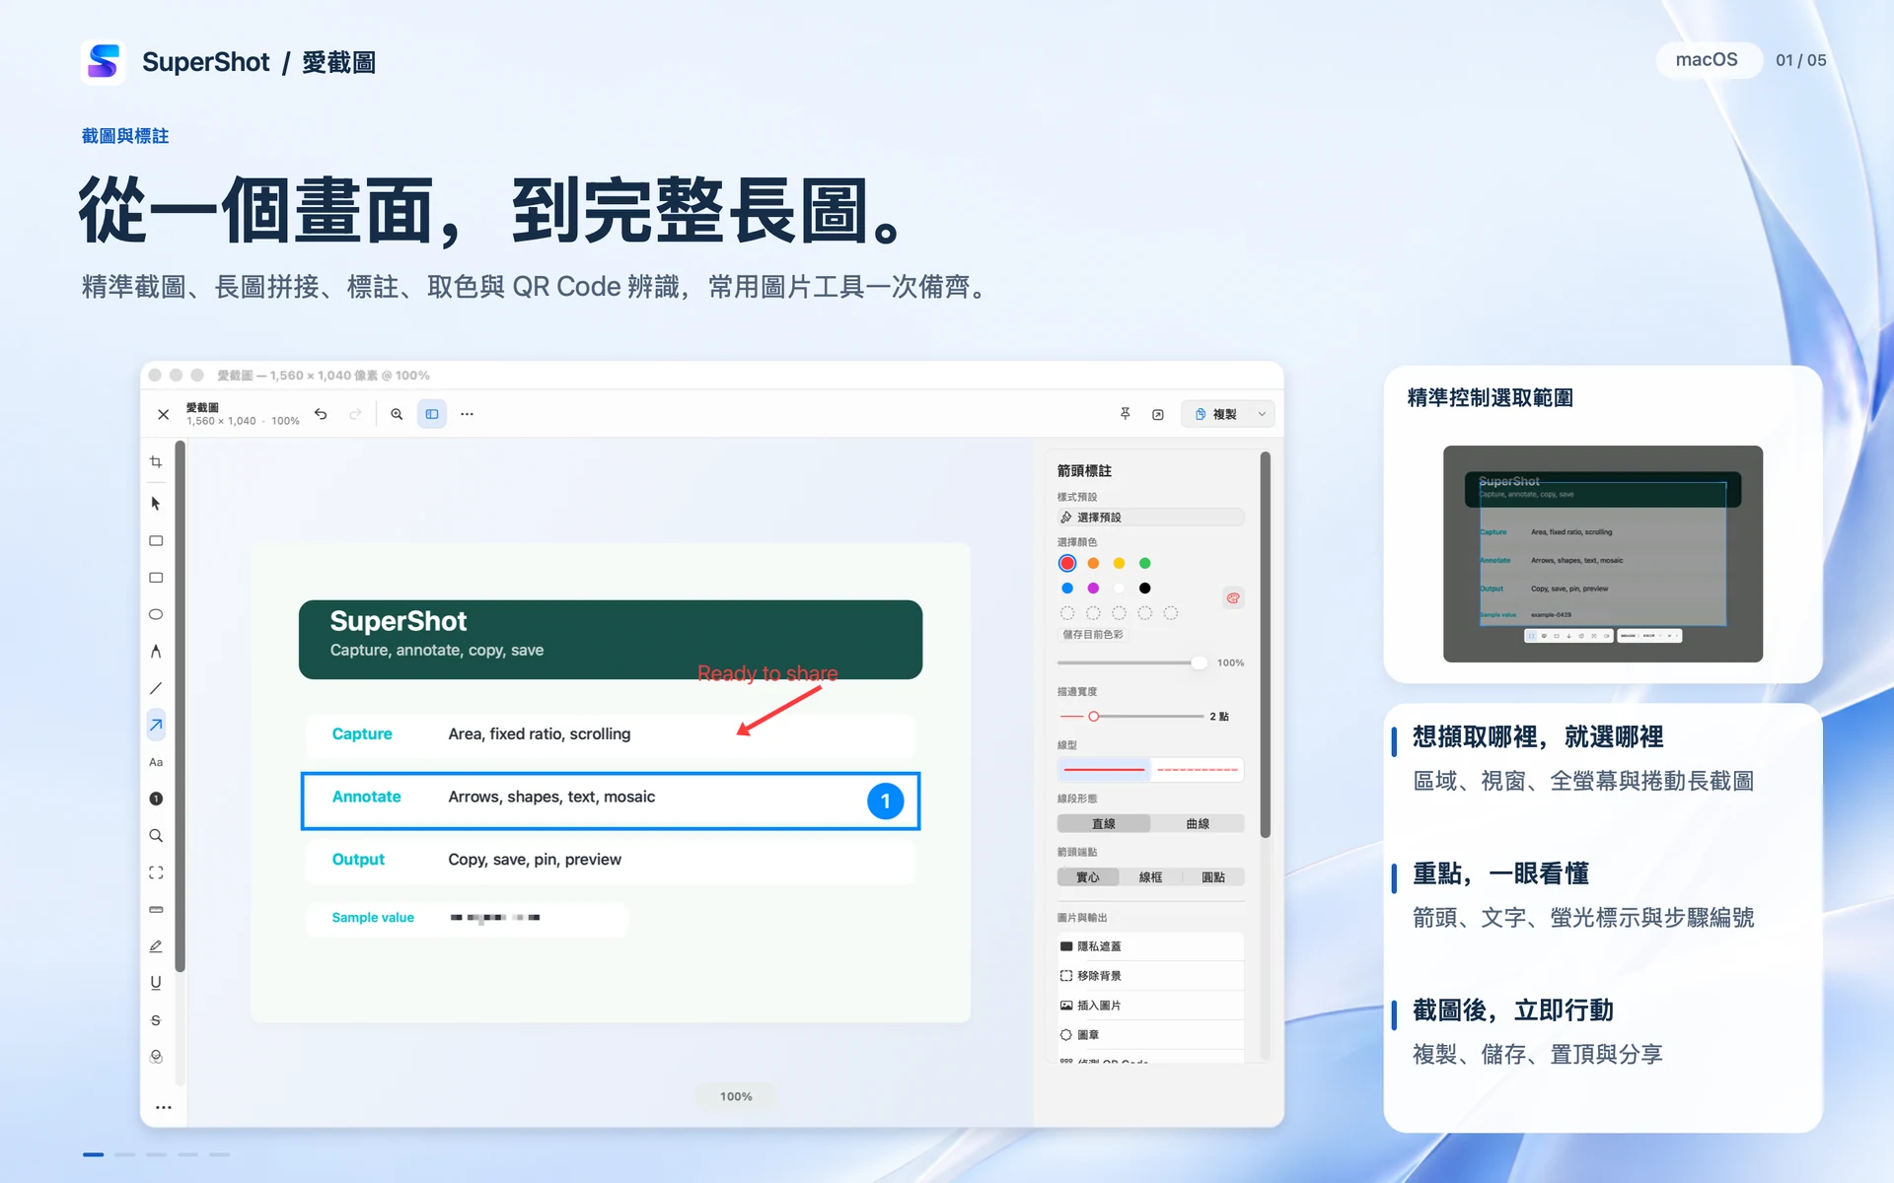Select the orange color swatch

[1093, 563]
